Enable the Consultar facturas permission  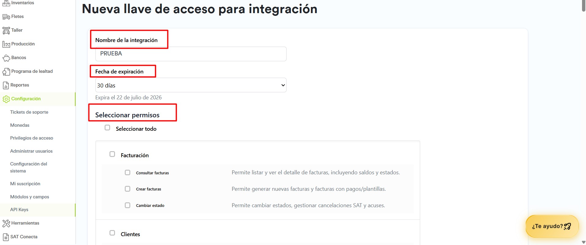128,172
